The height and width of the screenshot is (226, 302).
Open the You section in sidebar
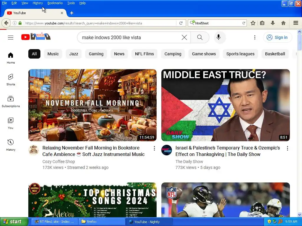11,123
